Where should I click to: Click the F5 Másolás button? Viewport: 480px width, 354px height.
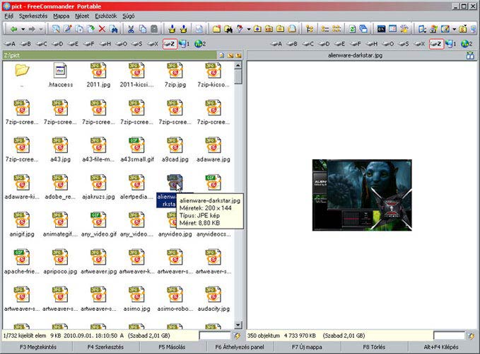coord(172,347)
